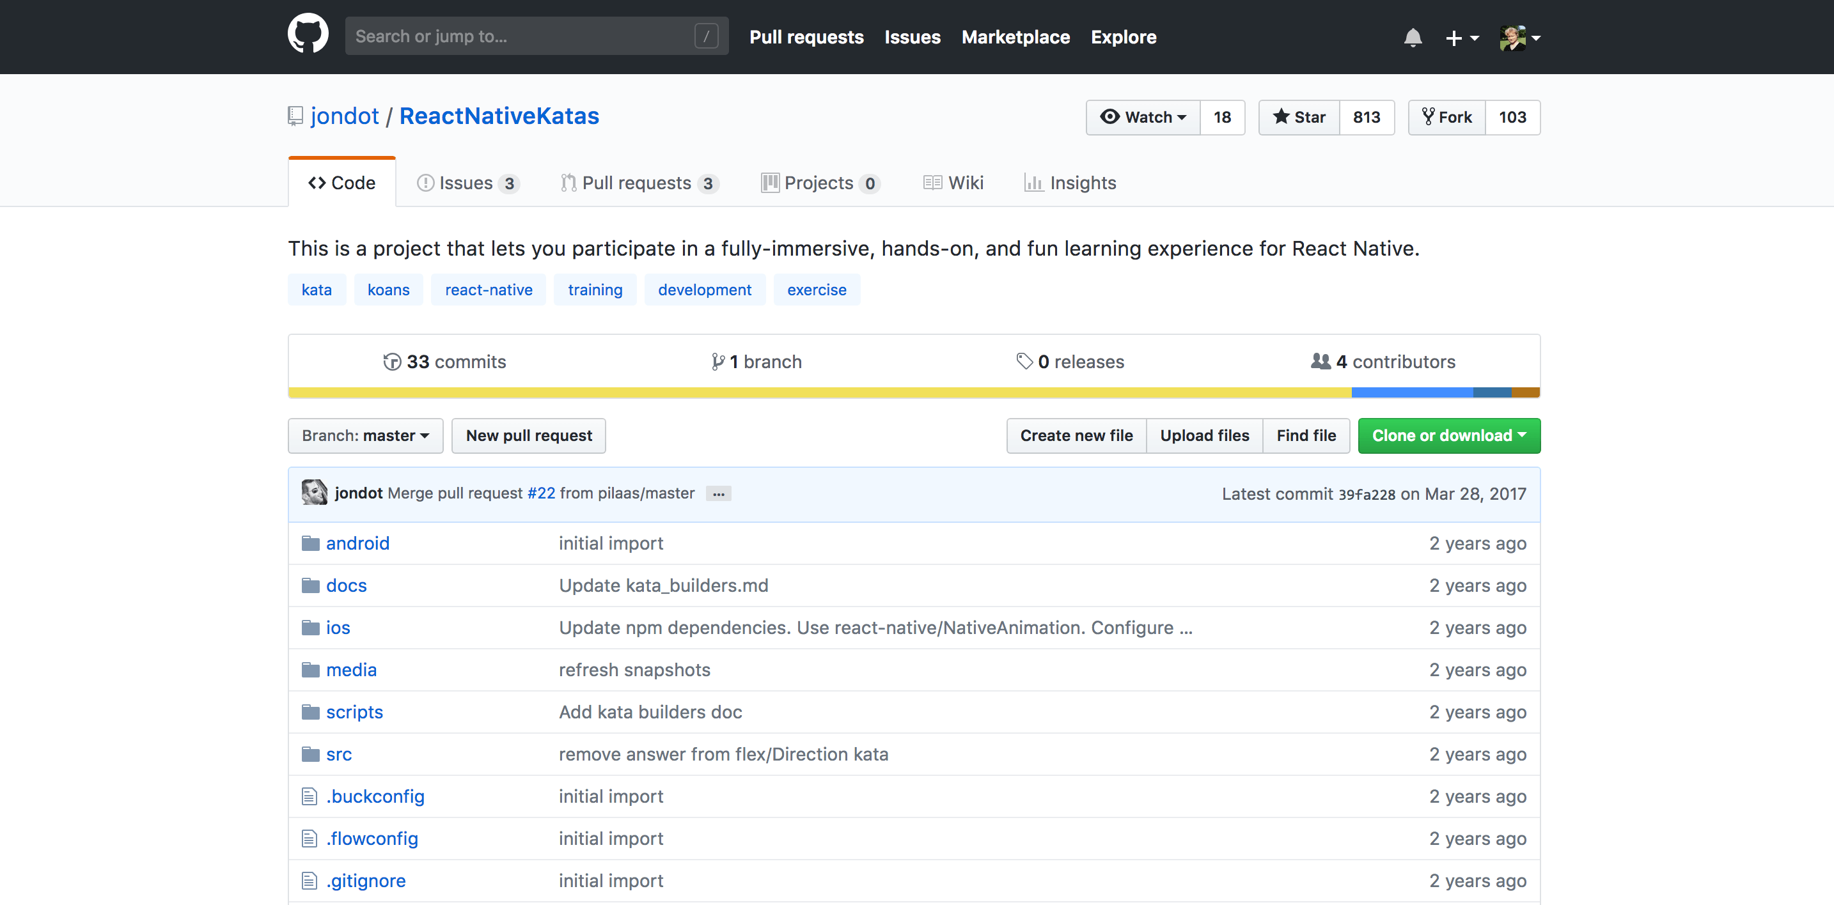Click the .gitignore file icon
The height and width of the screenshot is (905, 1834).
(309, 881)
